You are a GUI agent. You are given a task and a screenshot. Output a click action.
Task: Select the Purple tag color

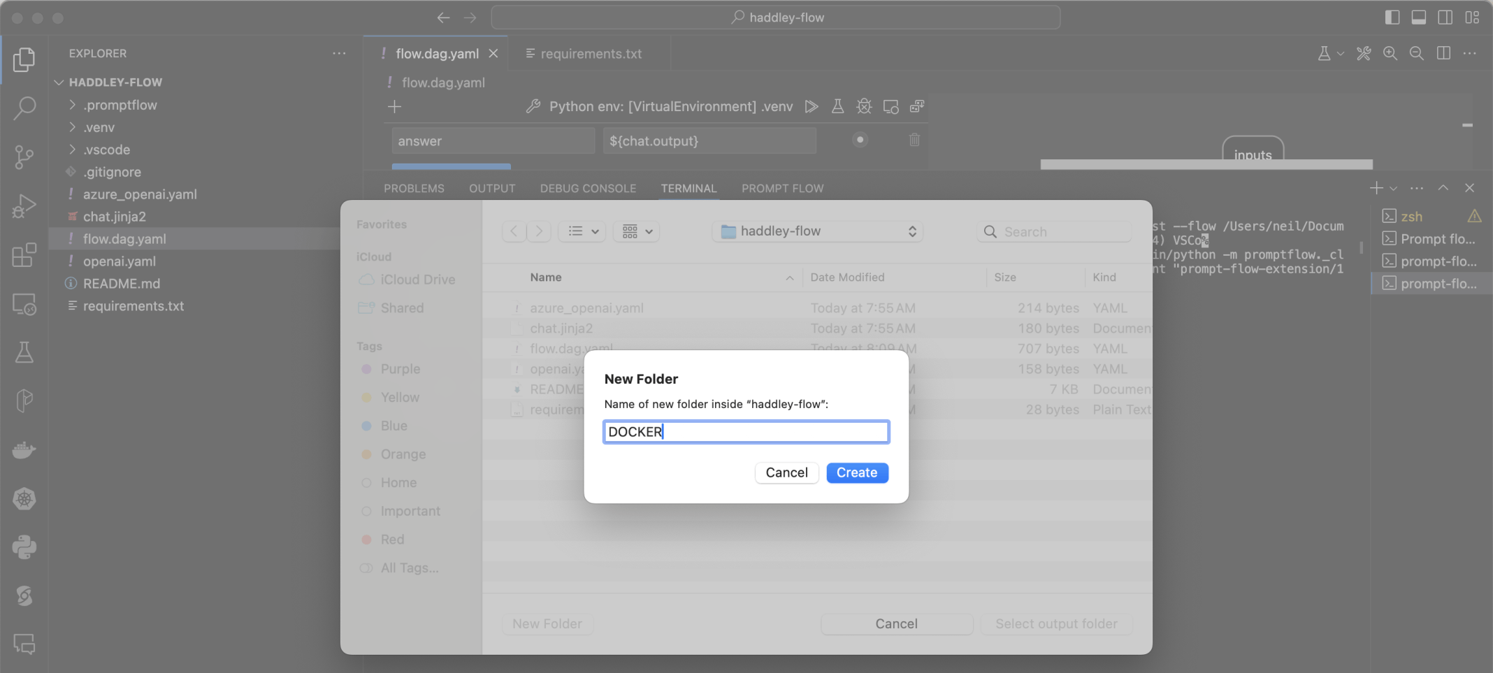pyautogui.click(x=400, y=369)
